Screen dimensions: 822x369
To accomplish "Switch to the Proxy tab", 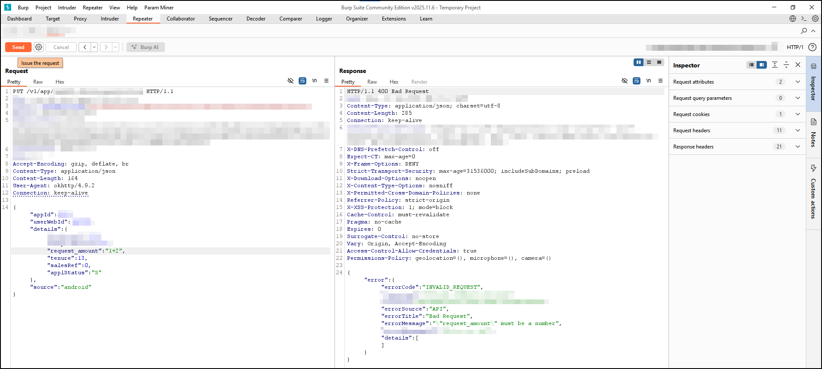I will coord(80,19).
